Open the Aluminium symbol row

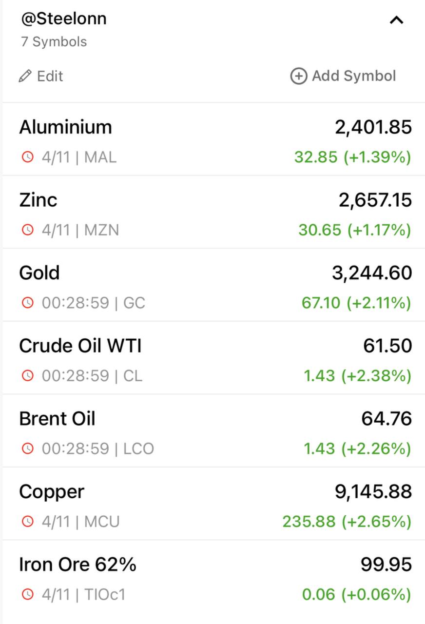(66, 127)
